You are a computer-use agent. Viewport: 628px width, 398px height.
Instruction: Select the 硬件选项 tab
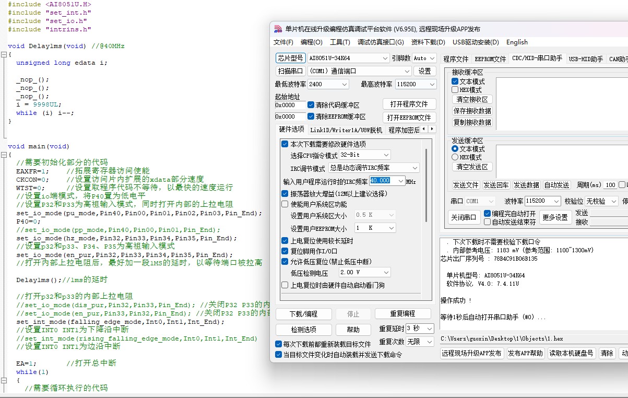(291, 130)
